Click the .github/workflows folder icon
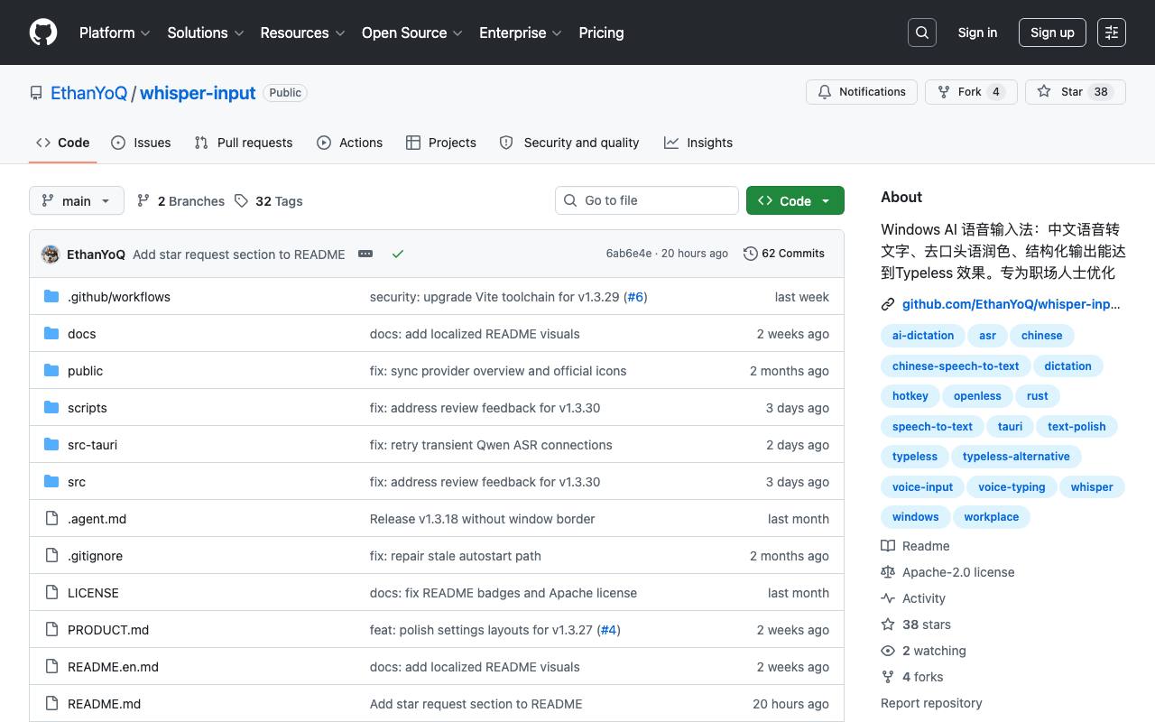This screenshot has width=1155, height=722. click(51, 297)
